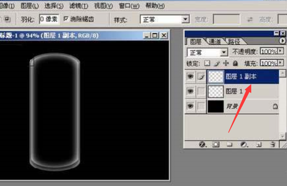Open the 视图(V) menu
This screenshot has width=287, height=186.
click(104, 6)
